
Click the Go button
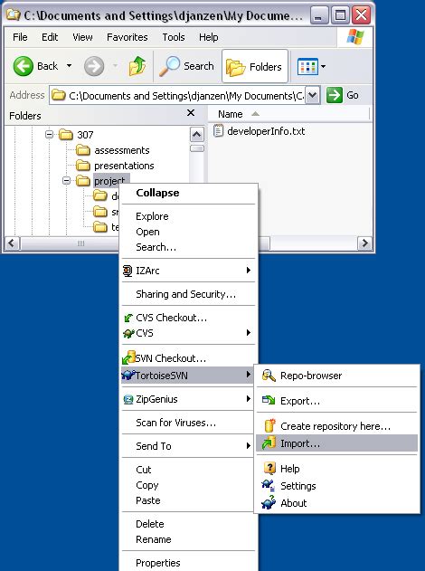(343, 95)
